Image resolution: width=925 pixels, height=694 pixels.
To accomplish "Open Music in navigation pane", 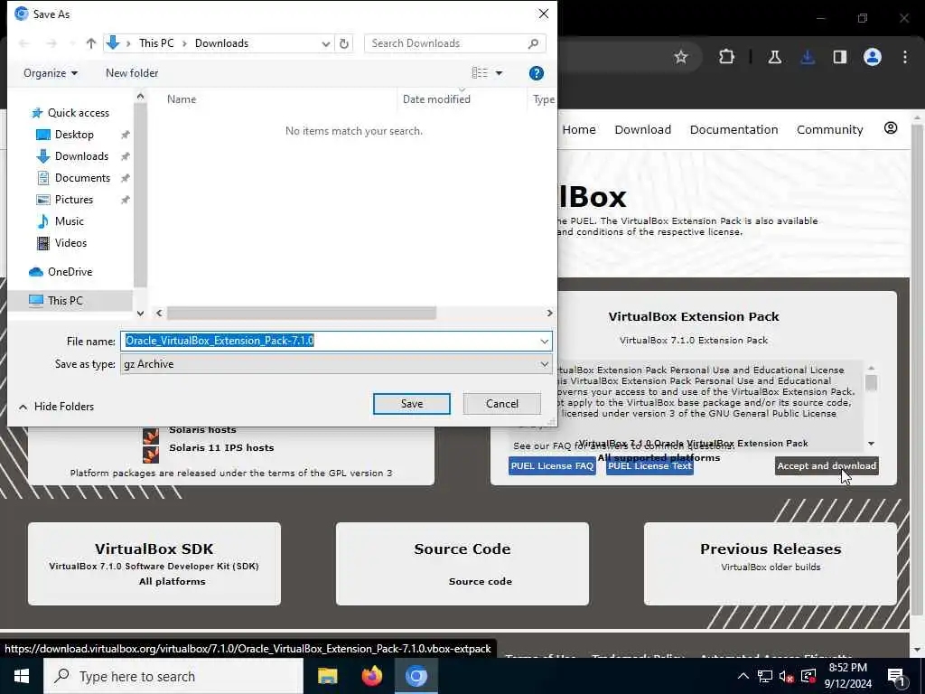I will click(x=69, y=221).
